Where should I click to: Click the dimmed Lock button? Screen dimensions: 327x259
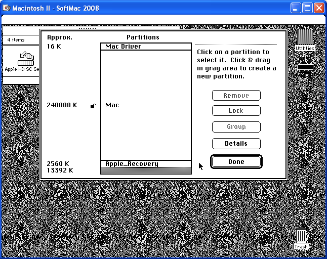click(236, 110)
